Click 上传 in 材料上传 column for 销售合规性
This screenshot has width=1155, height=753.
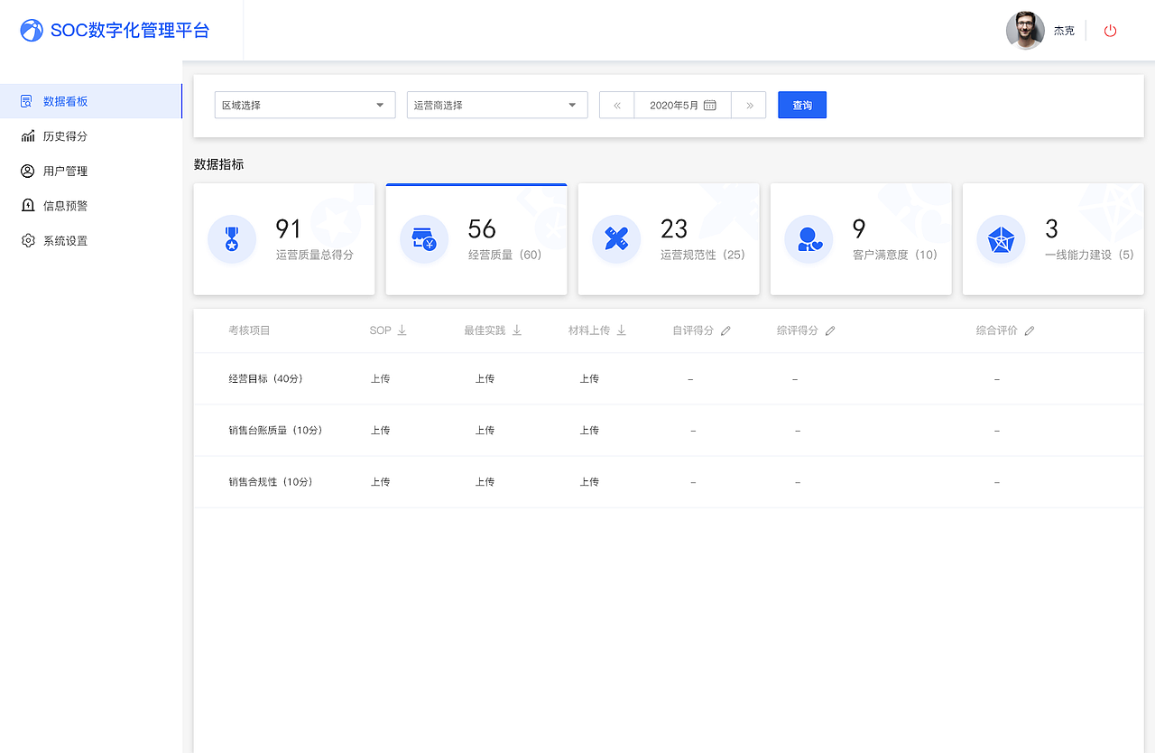tap(589, 482)
